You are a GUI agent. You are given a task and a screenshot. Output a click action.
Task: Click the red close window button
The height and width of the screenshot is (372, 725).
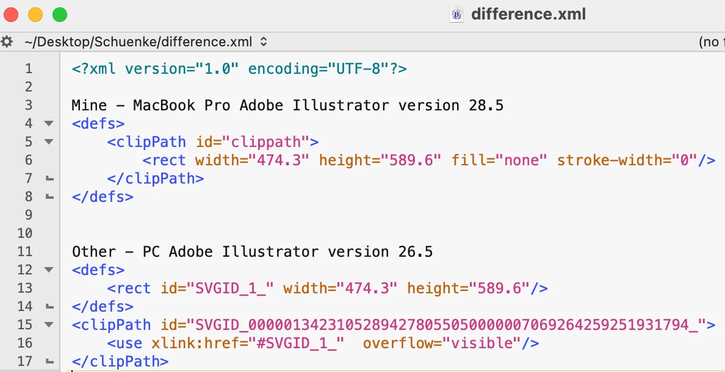[x=10, y=15]
